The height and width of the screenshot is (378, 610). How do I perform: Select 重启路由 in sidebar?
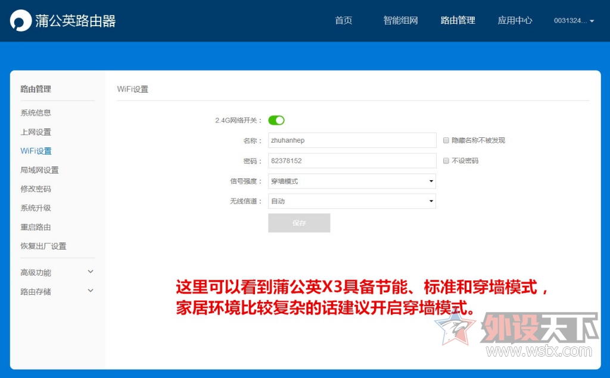[x=36, y=227]
